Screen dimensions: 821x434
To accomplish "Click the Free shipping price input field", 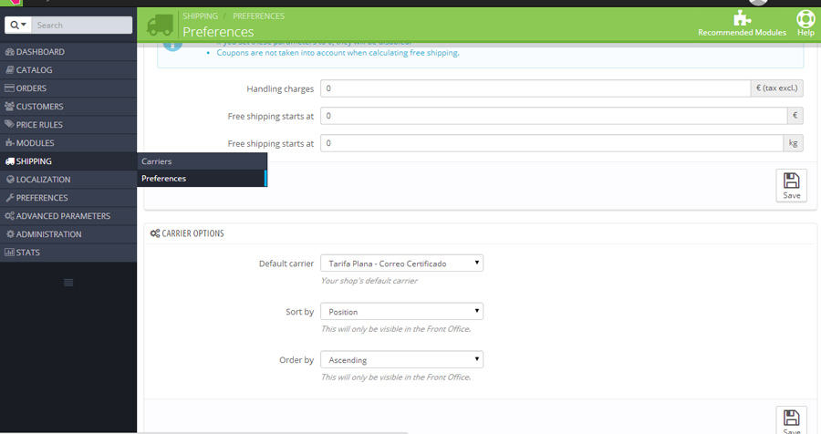I will pos(554,116).
